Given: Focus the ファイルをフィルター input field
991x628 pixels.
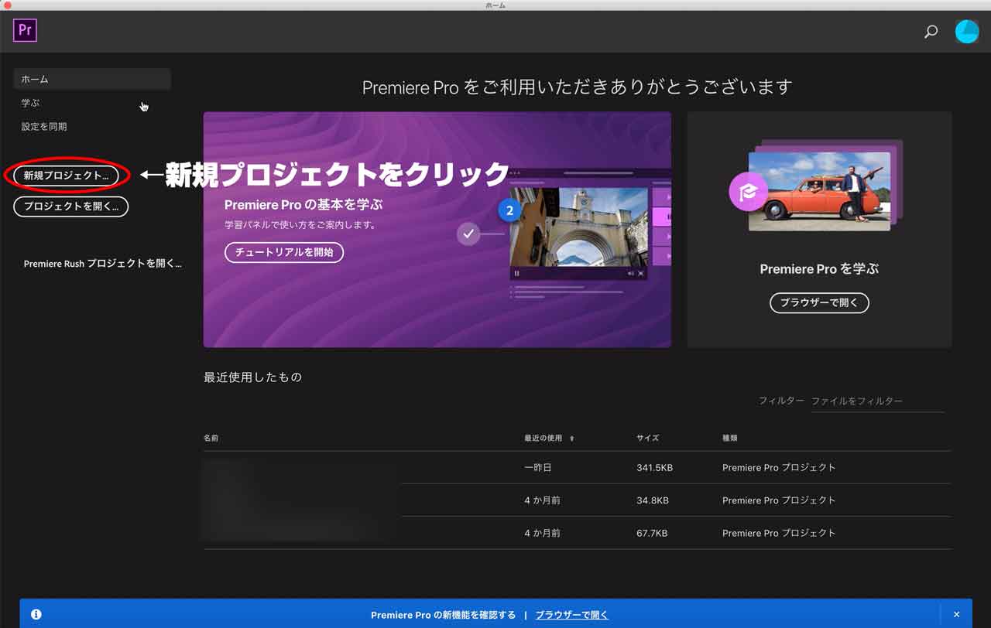Looking at the screenshot, I should (877, 401).
